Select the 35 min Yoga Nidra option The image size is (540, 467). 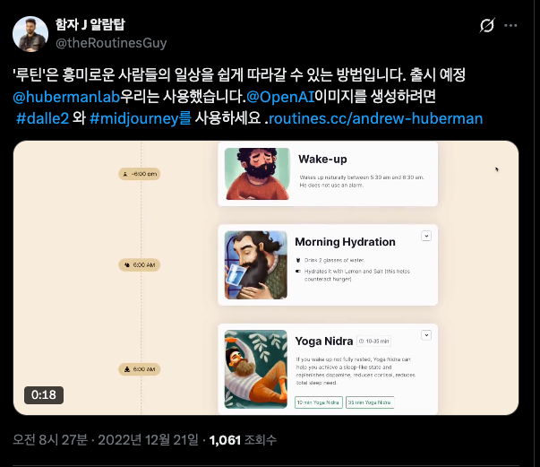pyautogui.click(x=370, y=402)
